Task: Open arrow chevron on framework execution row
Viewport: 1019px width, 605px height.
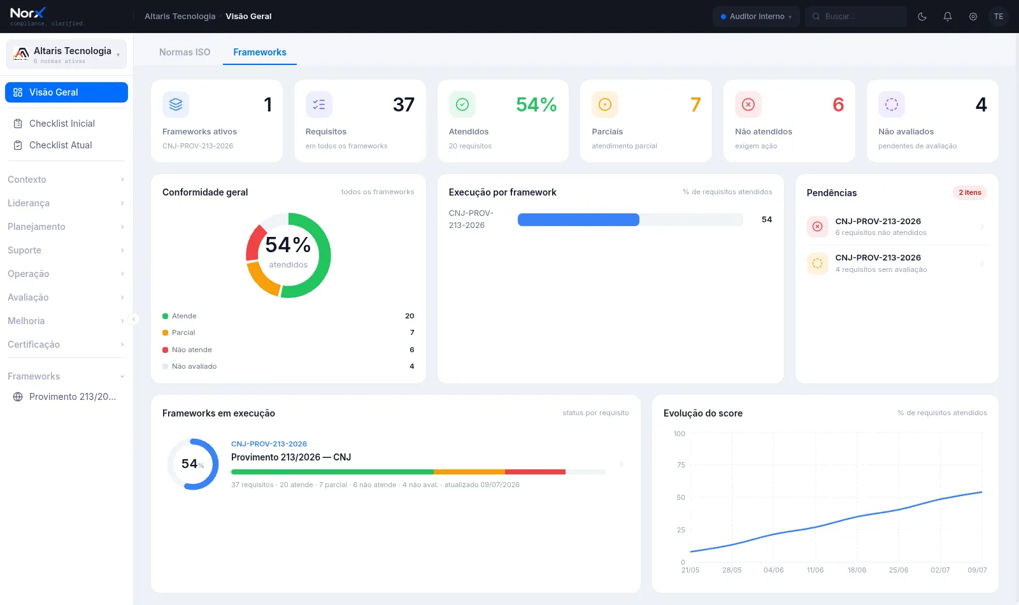Action: click(x=622, y=464)
